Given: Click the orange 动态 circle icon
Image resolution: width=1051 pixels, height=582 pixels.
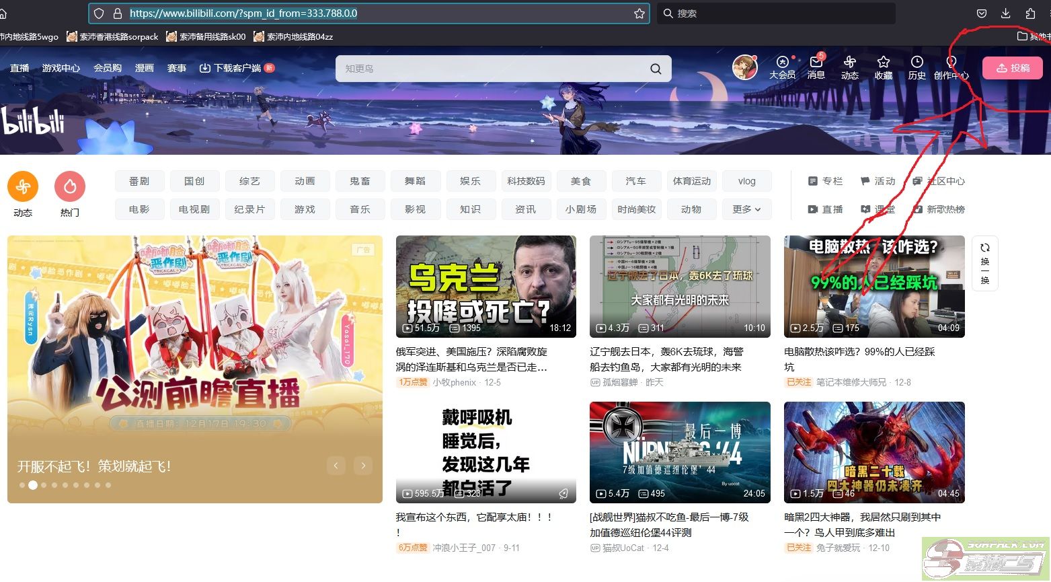Looking at the screenshot, I should pos(23,187).
